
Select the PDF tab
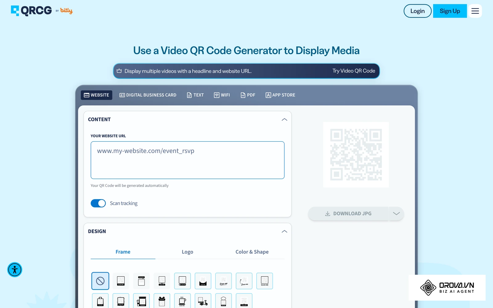click(x=248, y=95)
